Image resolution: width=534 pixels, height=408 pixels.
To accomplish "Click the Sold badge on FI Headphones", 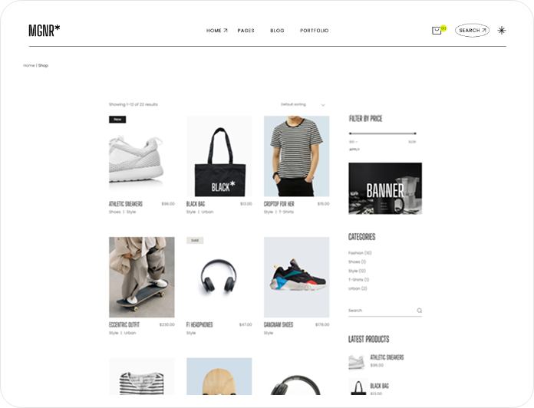I will (195, 240).
